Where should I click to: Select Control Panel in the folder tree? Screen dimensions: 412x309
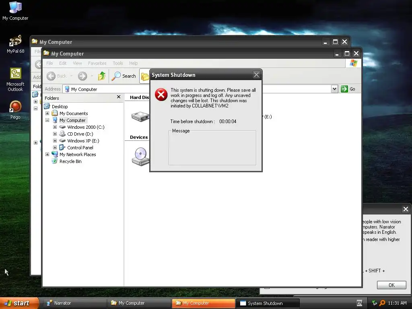[80, 148]
